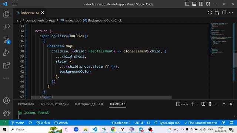Change file encoding UTF-8
The width and height of the screenshot is (237, 133).
138,123
